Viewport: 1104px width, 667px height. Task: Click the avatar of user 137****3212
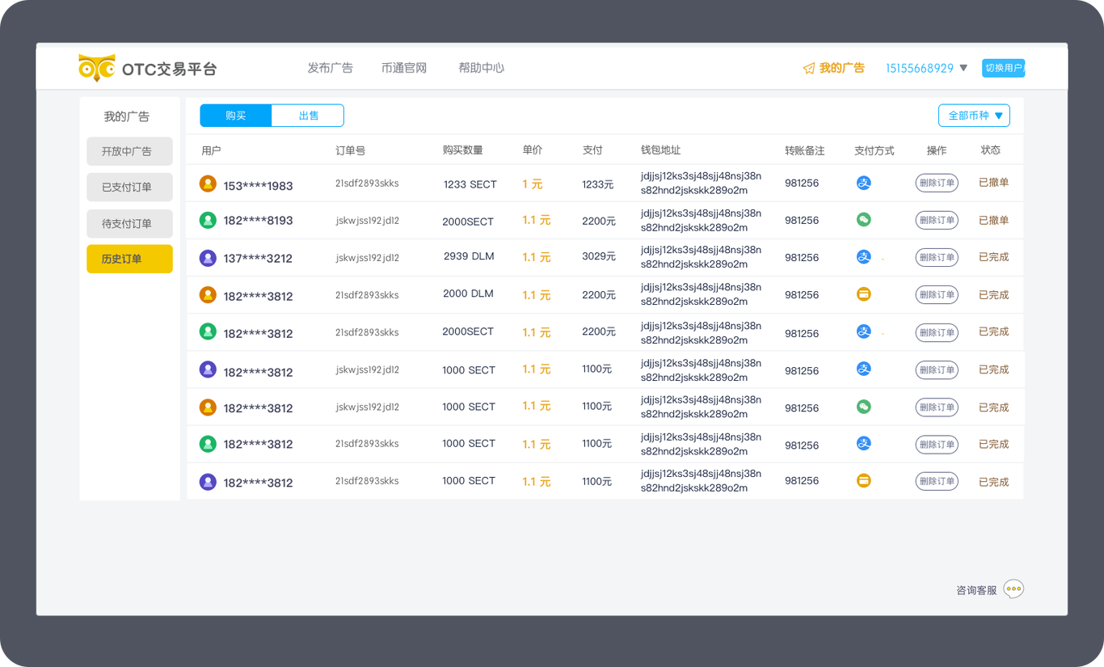[208, 258]
